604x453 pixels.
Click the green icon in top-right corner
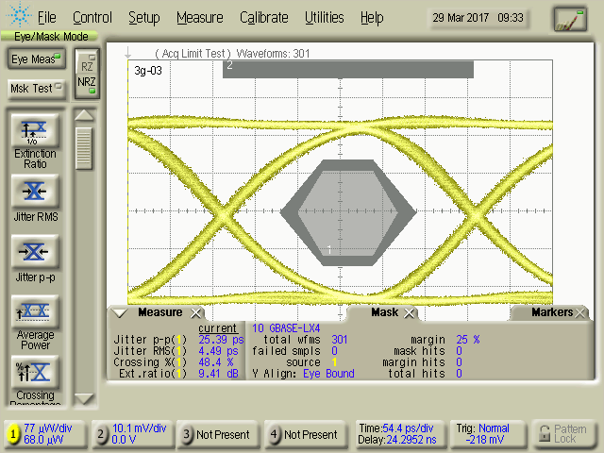[x=569, y=18]
